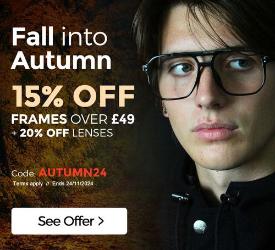Click the left black drawstring toggle

tap(180, 198)
